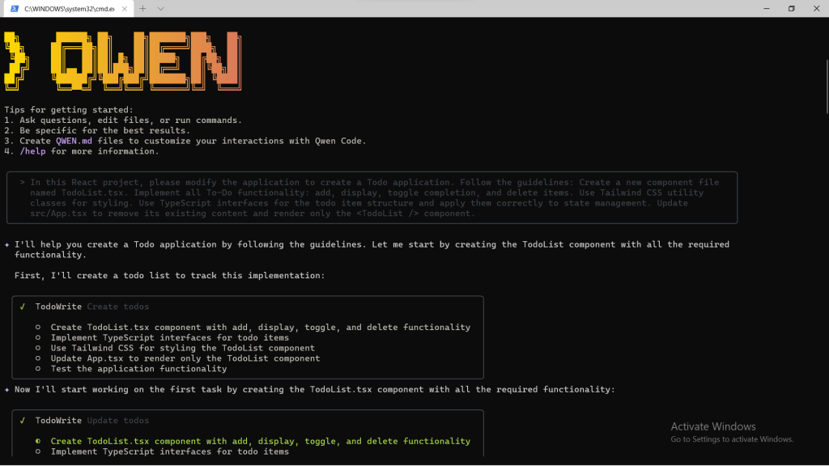The height and width of the screenshot is (466, 829).
Task: Click the circle beside "Update App.tsx to render"
Action: (38, 358)
